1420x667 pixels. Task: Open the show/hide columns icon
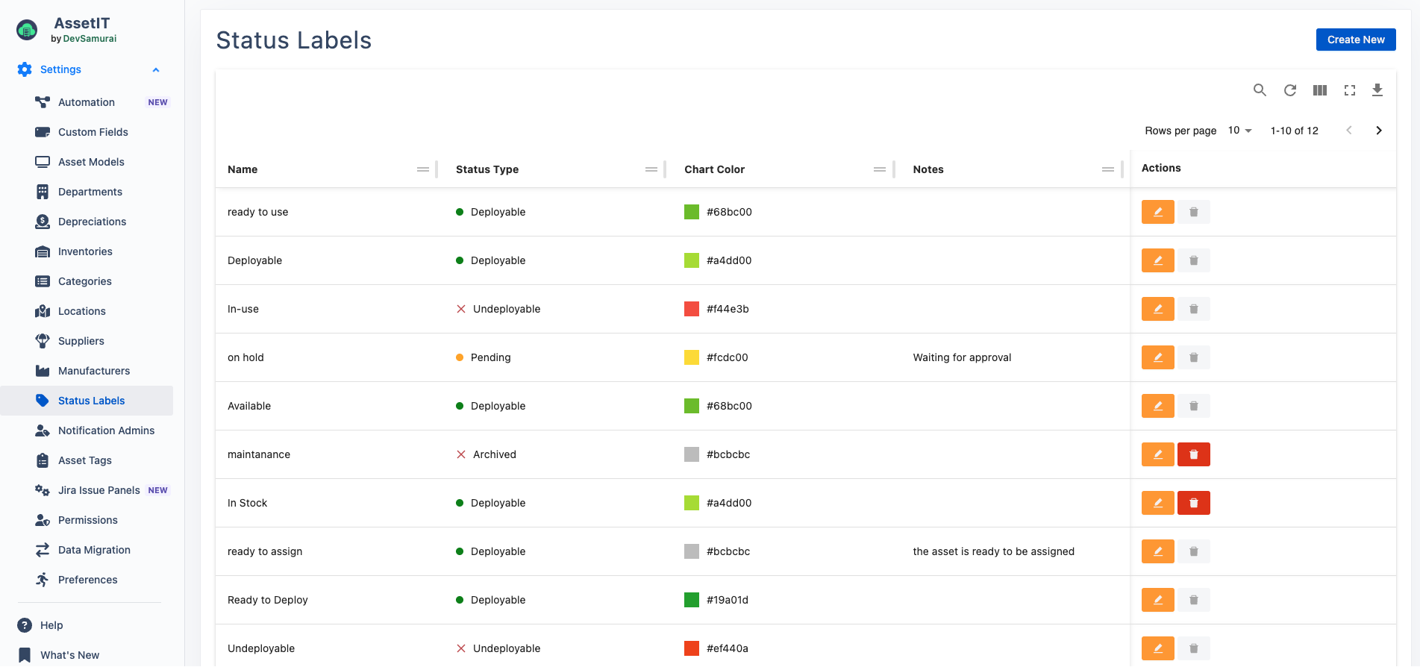(1319, 90)
